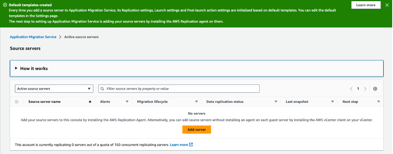Open table preferences gear icon

(375, 89)
